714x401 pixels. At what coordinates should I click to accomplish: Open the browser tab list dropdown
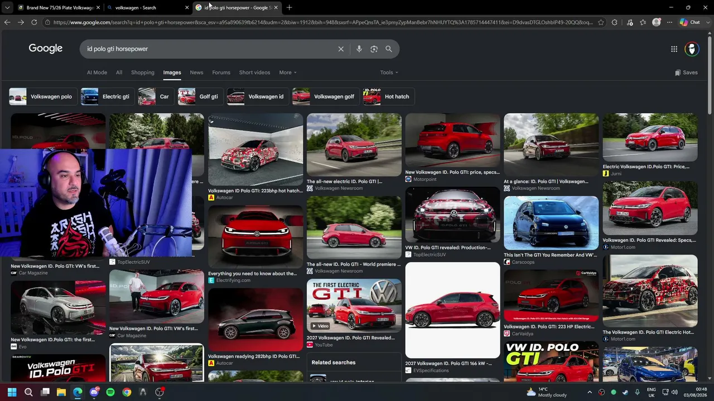[x=7, y=8]
